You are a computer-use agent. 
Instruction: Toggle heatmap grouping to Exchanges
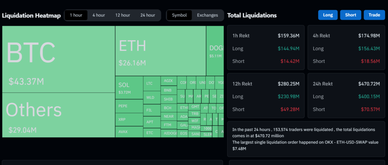point(207,15)
